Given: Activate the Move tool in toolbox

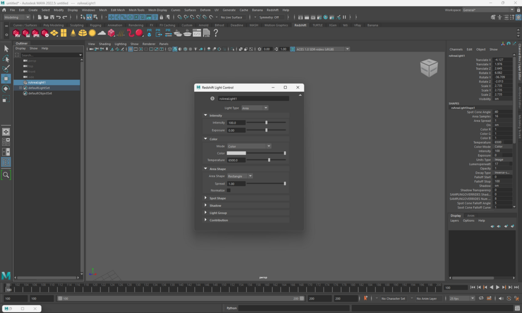Looking at the screenshot, I should (6, 79).
